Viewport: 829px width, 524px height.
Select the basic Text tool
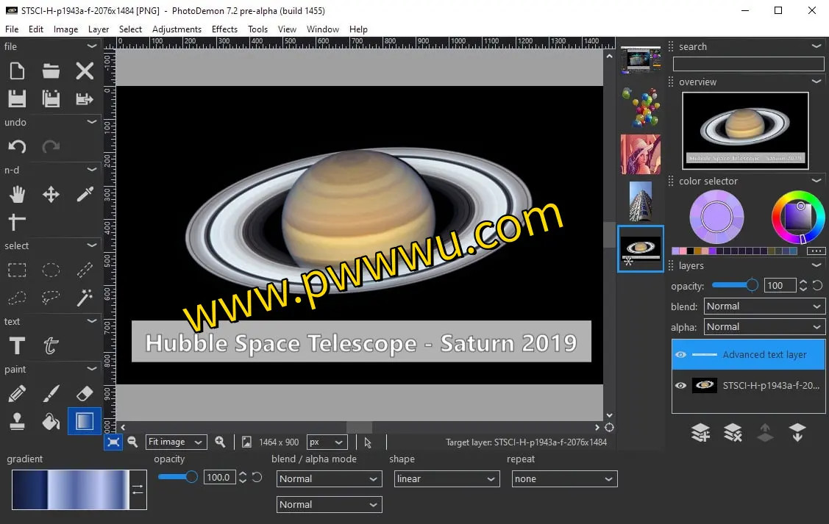click(x=17, y=345)
